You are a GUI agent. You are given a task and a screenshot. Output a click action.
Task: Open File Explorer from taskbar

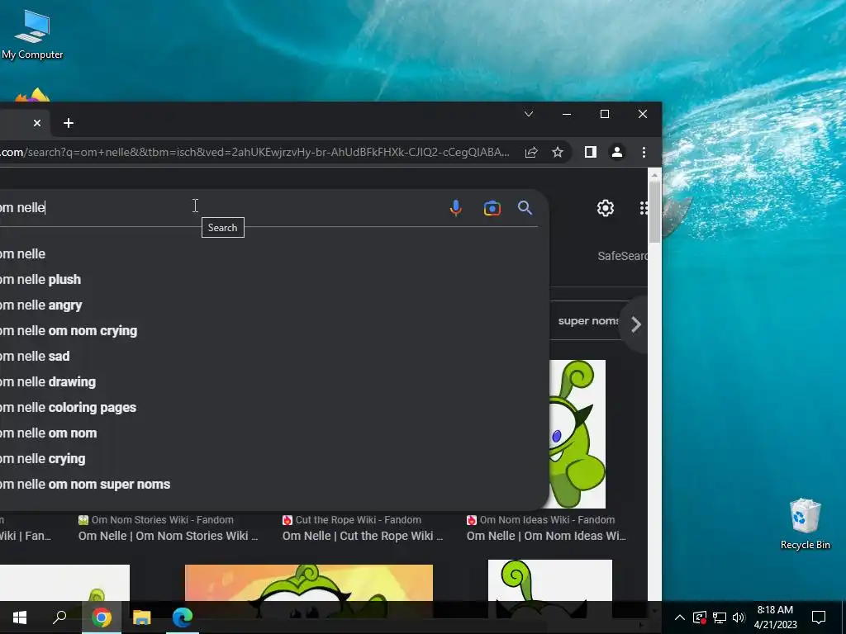(142, 617)
